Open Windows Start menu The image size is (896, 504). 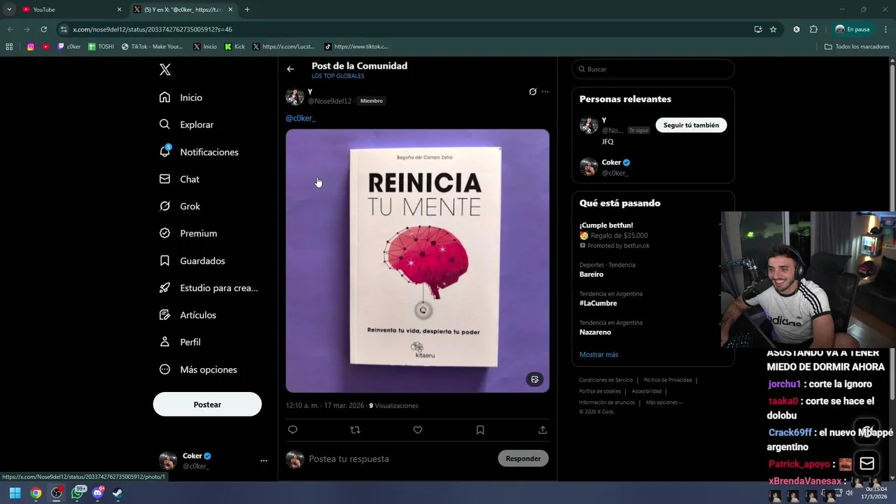tap(15, 493)
